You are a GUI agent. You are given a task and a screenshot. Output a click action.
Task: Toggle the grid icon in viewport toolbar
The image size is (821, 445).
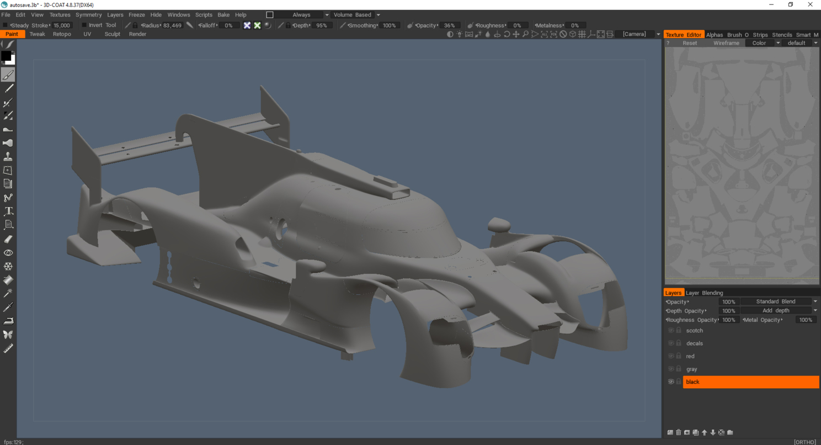tap(582, 34)
